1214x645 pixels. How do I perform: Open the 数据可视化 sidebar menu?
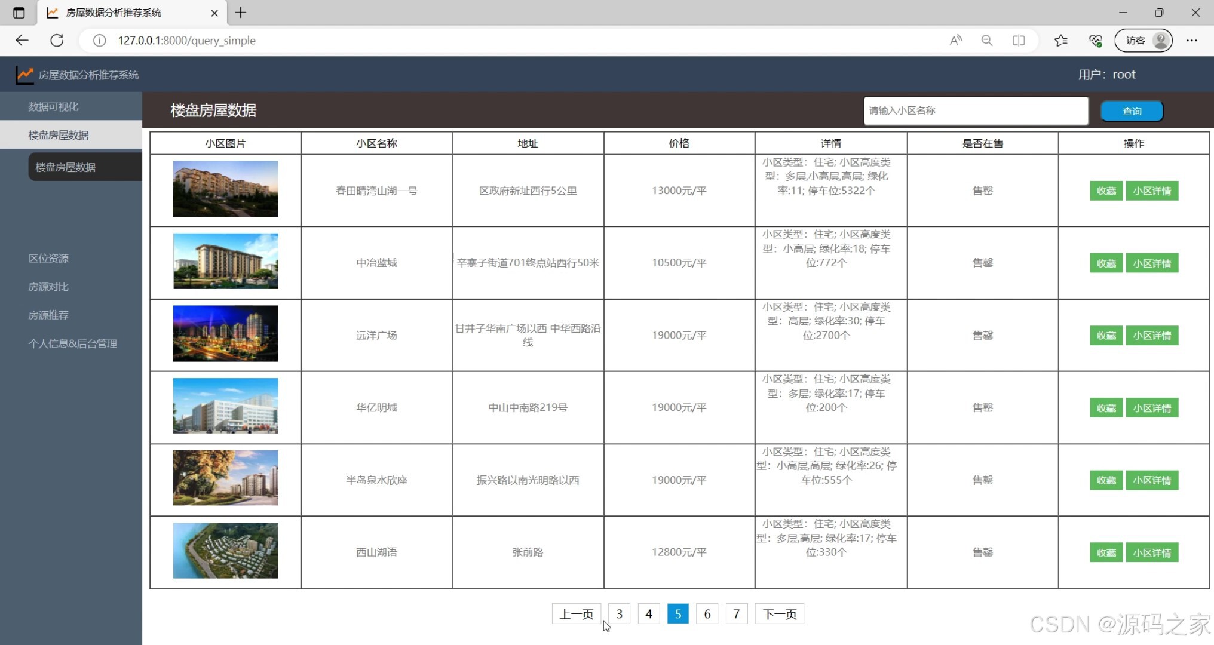coord(53,106)
